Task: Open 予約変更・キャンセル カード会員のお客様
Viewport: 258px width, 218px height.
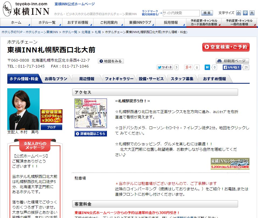Action: [x=204, y=23]
